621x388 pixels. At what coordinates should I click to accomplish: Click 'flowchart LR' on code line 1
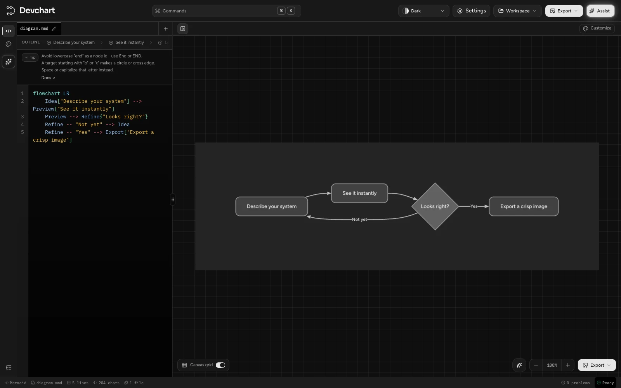(51, 94)
